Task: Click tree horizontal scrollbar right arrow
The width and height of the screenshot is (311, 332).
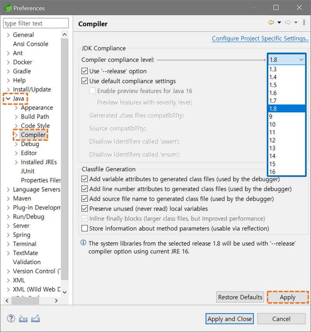Action: [x=56, y=301]
